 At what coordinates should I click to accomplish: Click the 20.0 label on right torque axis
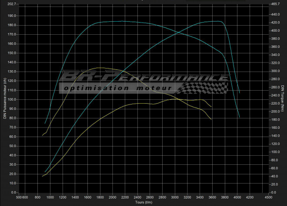[x=275, y=184]
